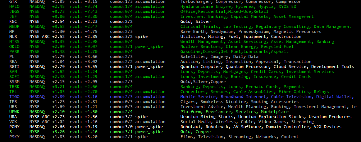The height and width of the screenshot is (142, 361).
Task: Select the Rare Earth, Neodymium description
Action: 251,31
